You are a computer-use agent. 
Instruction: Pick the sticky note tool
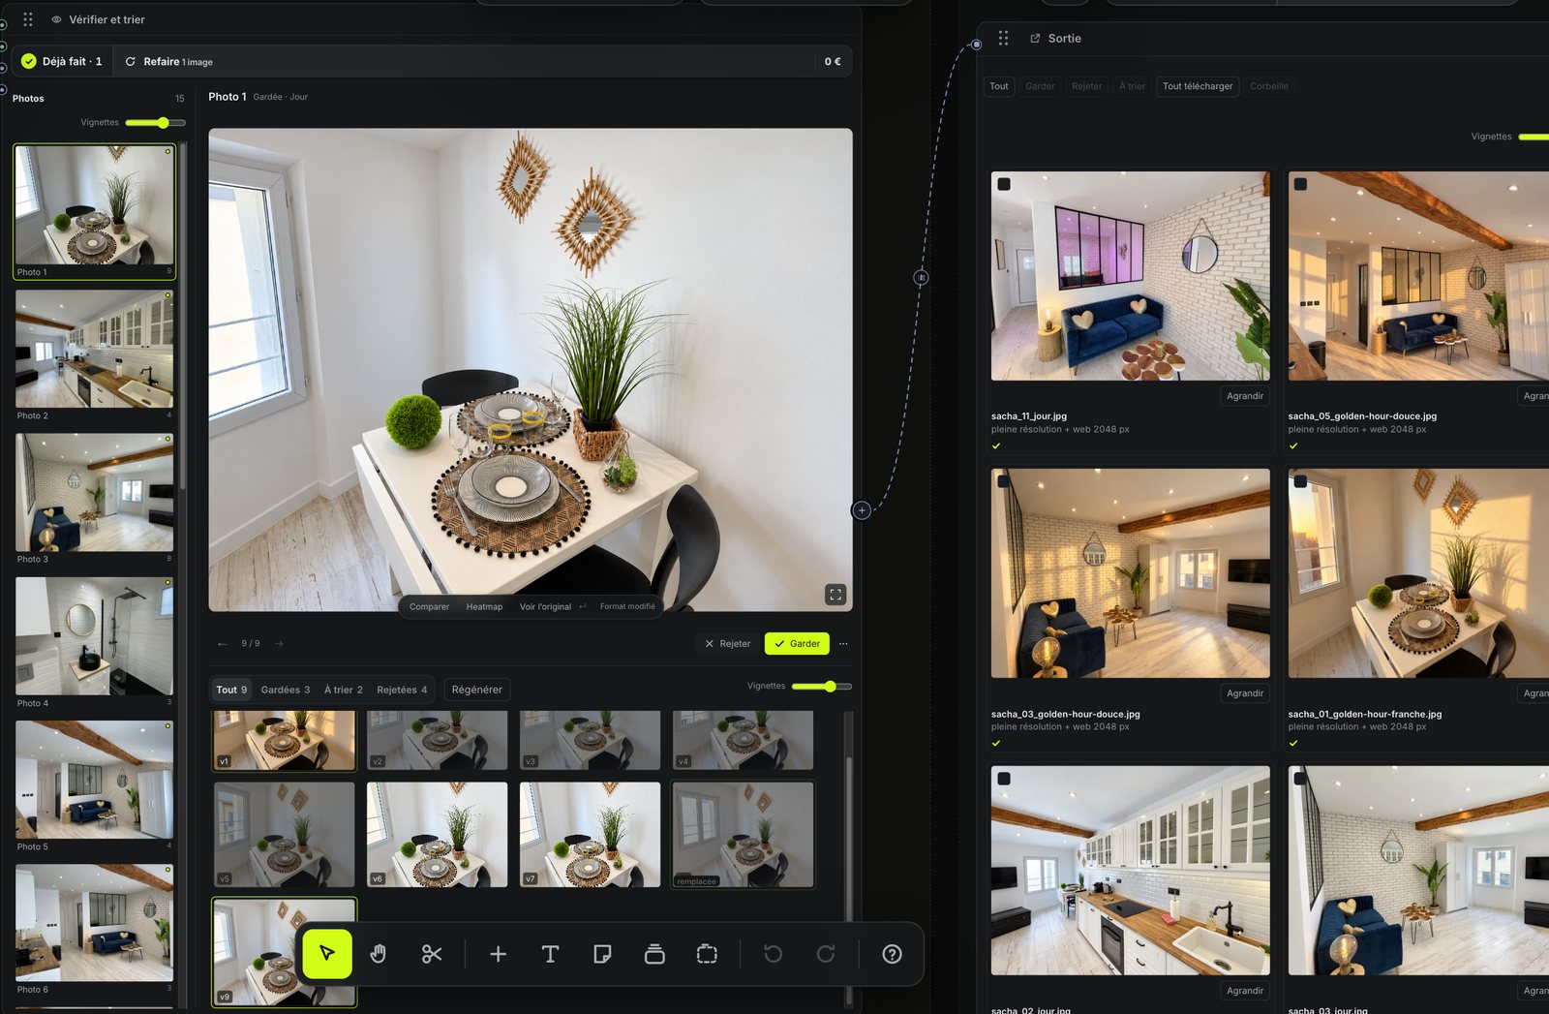pos(602,954)
